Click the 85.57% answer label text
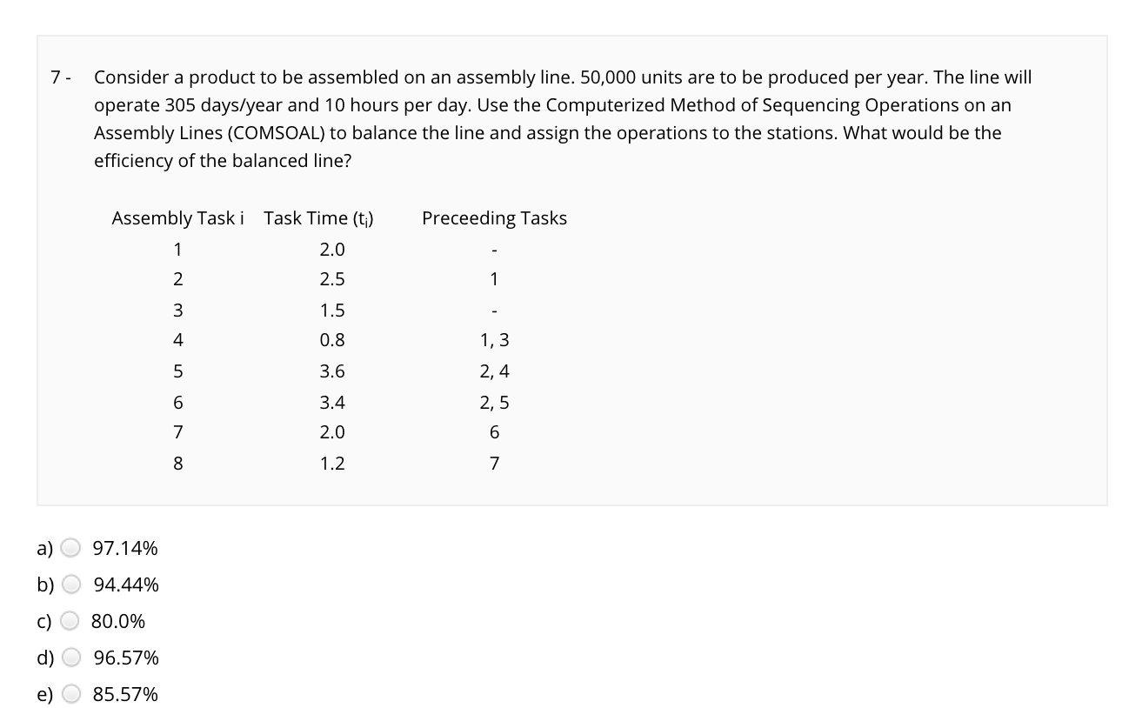 point(125,694)
